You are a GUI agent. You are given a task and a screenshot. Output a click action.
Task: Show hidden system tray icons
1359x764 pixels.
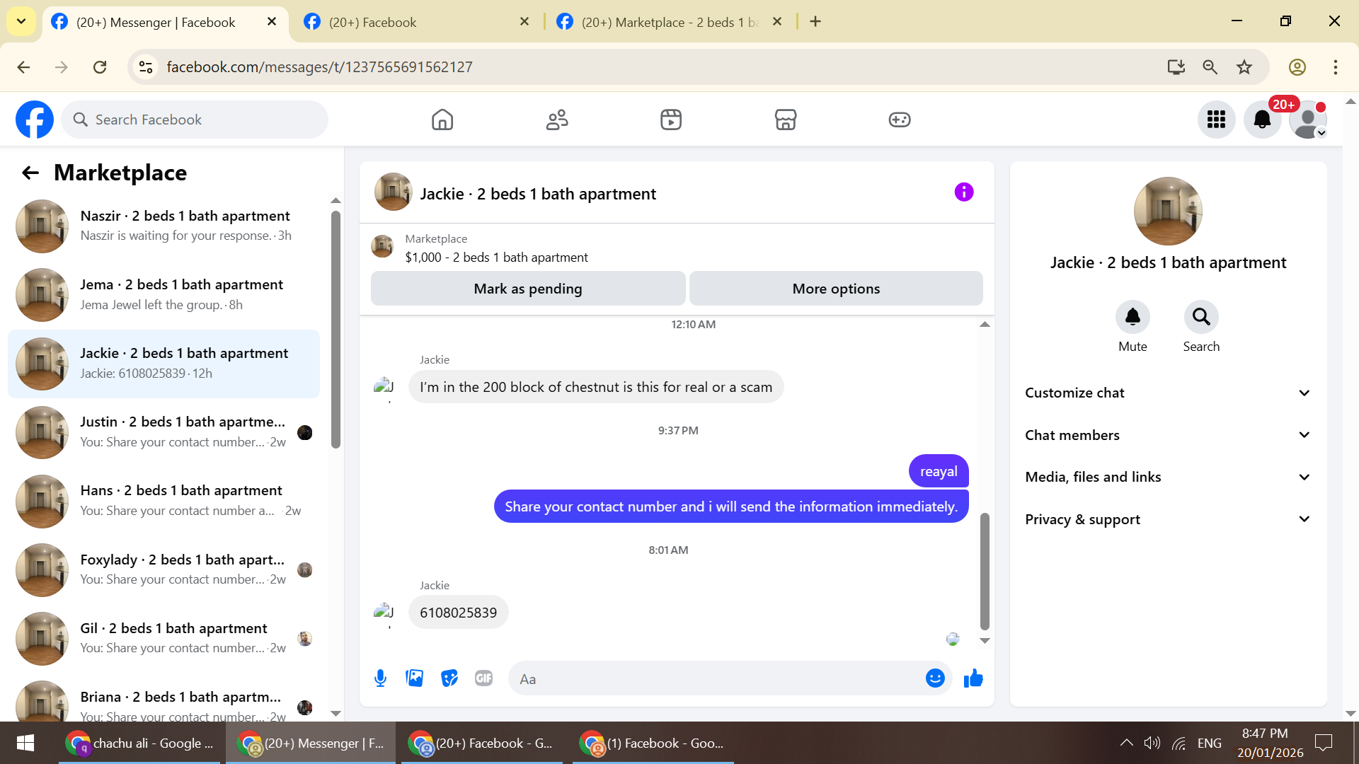(x=1126, y=743)
